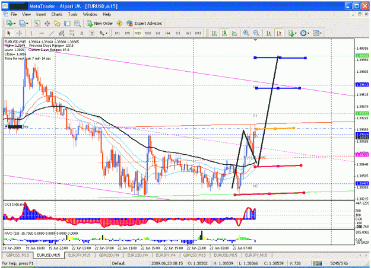The image size is (371, 268).
Task: Switch timeframe to MN
Action: click(198, 33)
